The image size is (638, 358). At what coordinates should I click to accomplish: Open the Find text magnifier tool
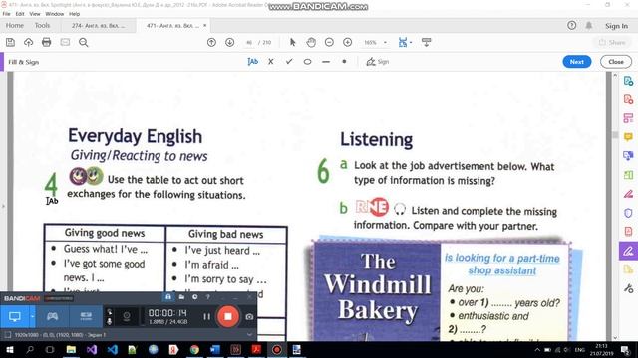coord(84,42)
